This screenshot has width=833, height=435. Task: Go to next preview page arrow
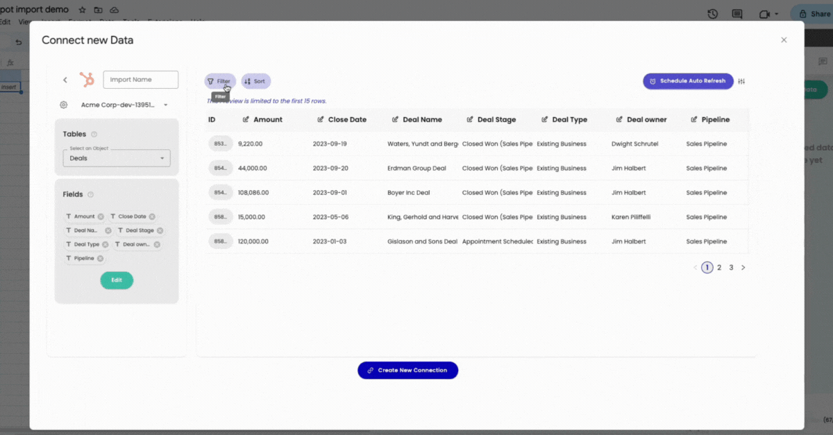743,267
